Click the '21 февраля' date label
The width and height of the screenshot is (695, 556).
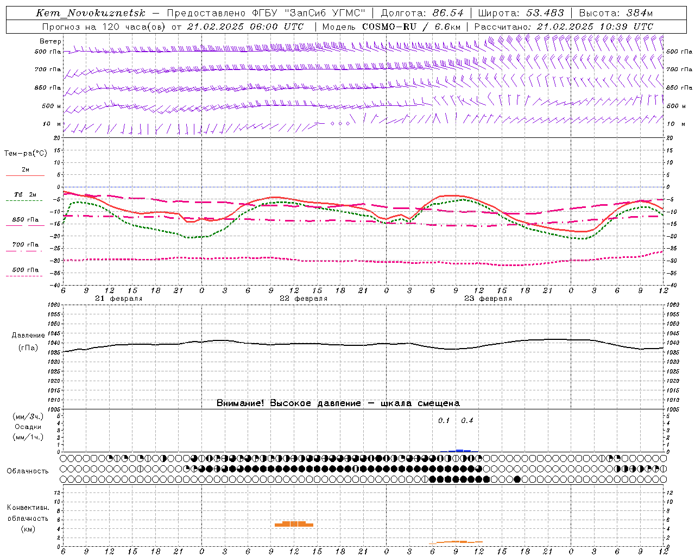tap(119, 299)
